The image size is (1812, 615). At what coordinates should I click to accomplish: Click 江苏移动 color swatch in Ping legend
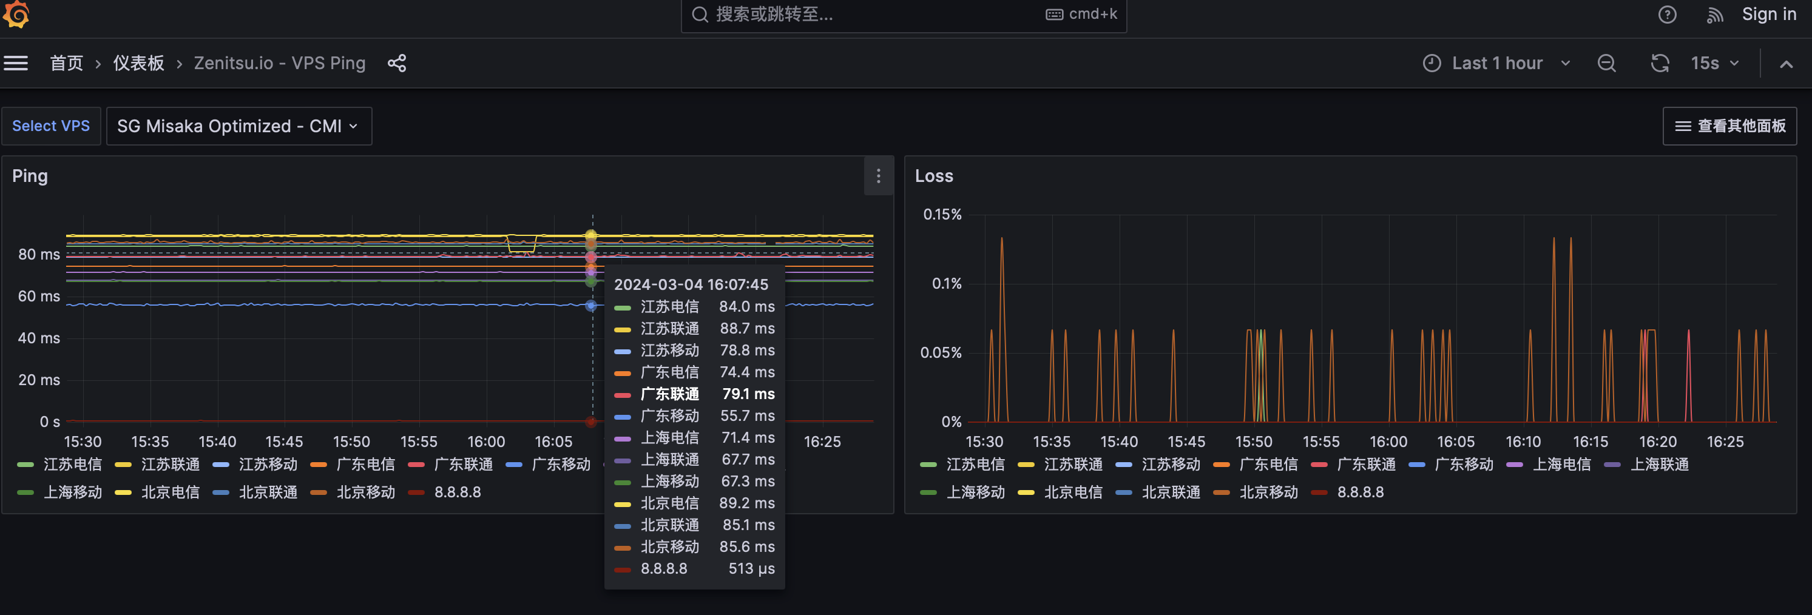[221, 465]
